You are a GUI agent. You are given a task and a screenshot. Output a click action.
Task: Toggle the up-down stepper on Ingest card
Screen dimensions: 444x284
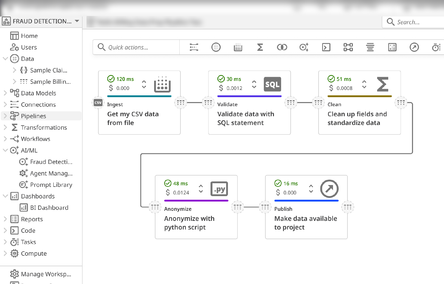(144, 84)
